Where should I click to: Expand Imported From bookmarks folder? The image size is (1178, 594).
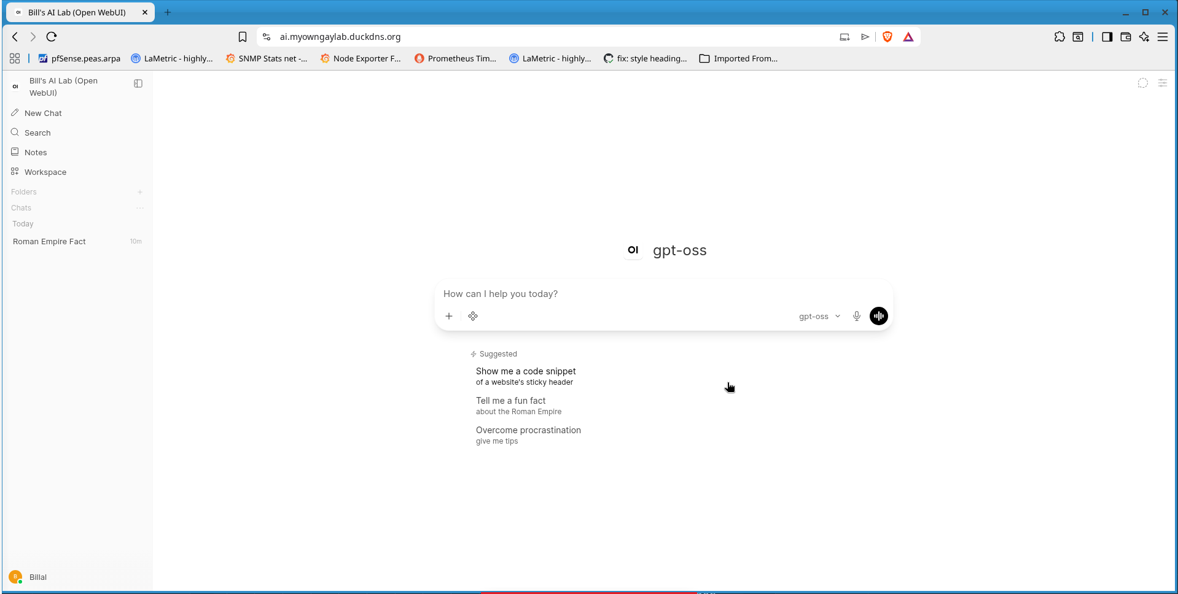[738, 58]
